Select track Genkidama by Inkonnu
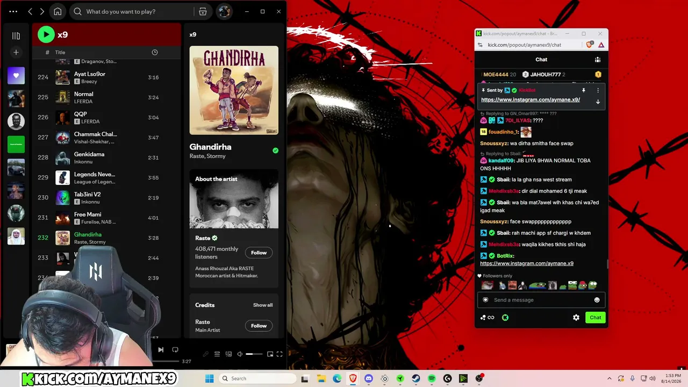This screenshot has height=387, width=688. click(106, 157)
